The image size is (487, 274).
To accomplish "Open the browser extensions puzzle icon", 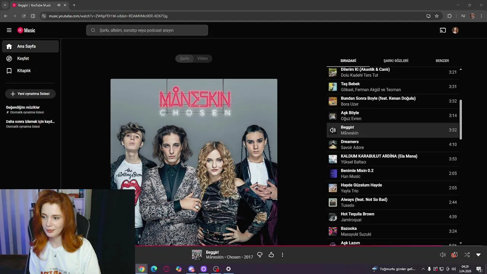I will tap(450, 16).
